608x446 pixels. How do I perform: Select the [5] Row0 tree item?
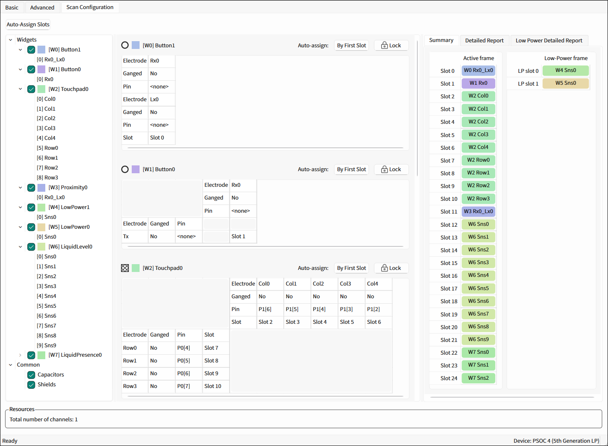tap(47, 148)
